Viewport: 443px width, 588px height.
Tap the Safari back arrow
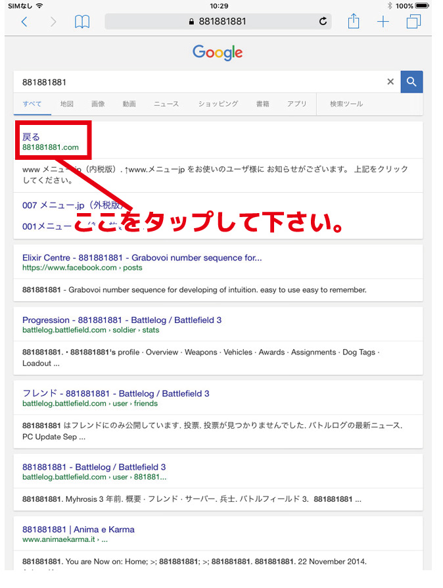pyautogui.click(x=24, y=22)
